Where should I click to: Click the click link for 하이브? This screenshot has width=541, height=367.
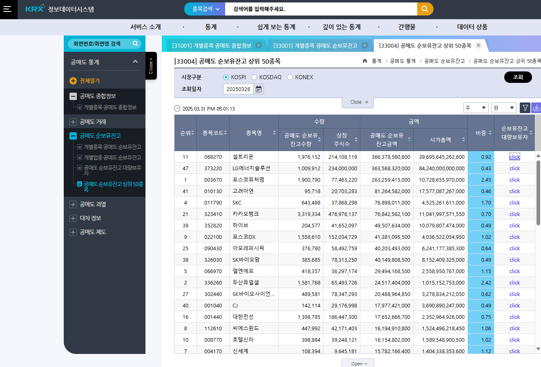514,225
